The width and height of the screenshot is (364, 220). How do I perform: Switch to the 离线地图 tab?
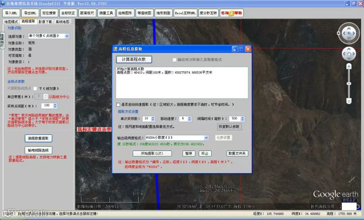(63, 22)
